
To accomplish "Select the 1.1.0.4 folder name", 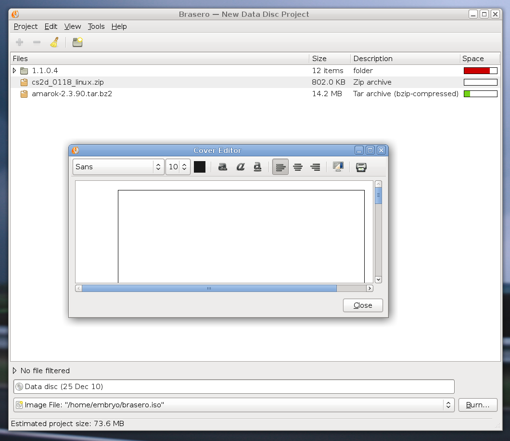I will pyautogui.click(x=45, y=71).
